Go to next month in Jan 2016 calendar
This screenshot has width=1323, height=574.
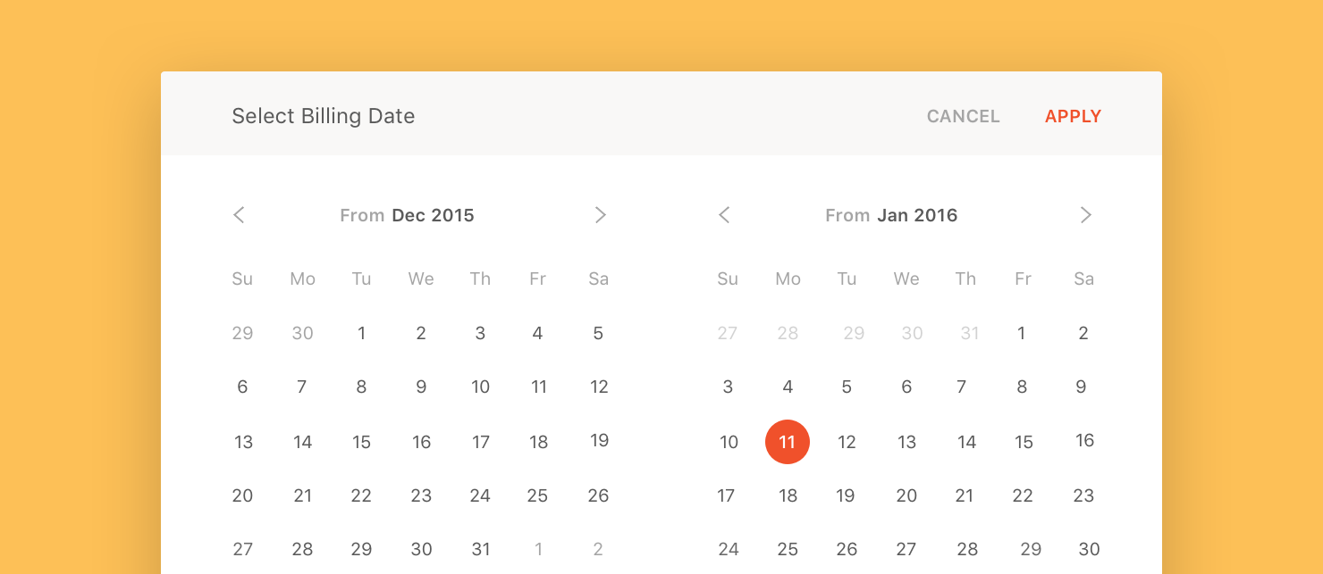pos(1086,215)
